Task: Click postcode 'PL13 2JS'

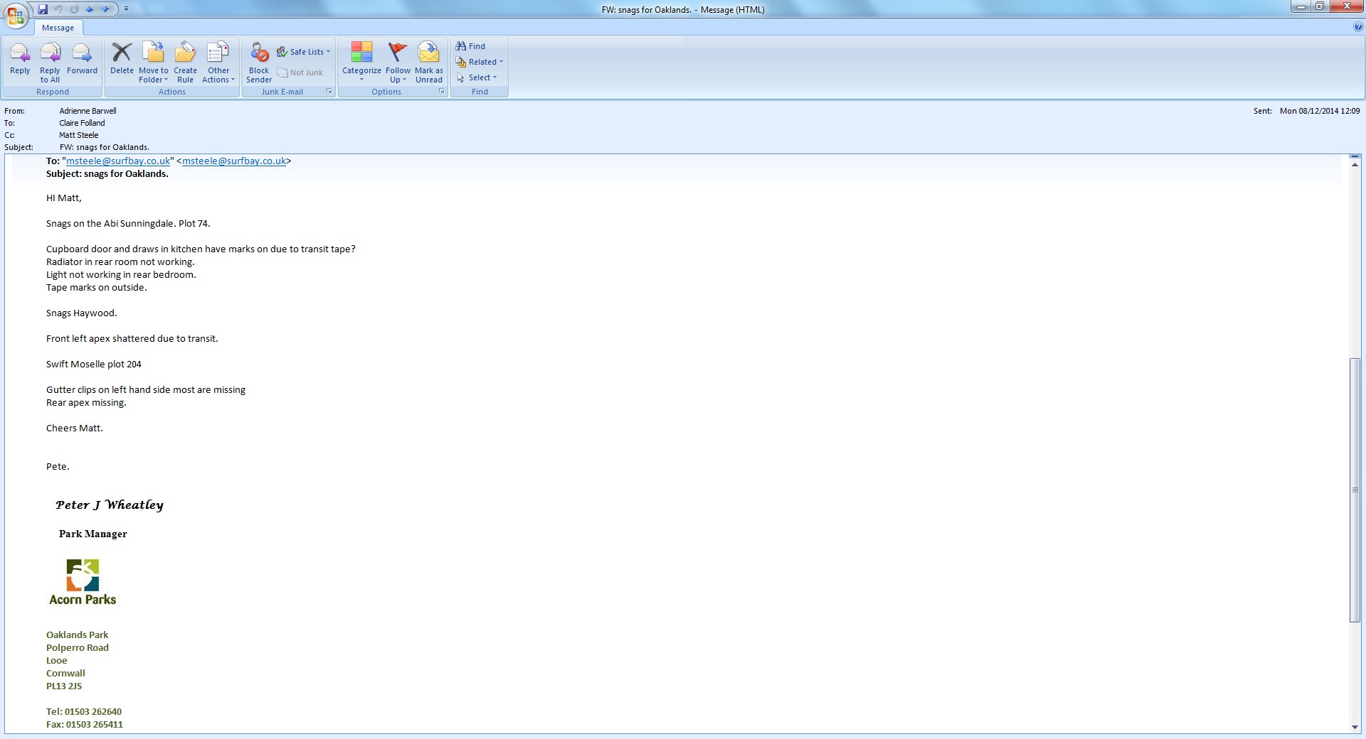Action: pos(64,686)
